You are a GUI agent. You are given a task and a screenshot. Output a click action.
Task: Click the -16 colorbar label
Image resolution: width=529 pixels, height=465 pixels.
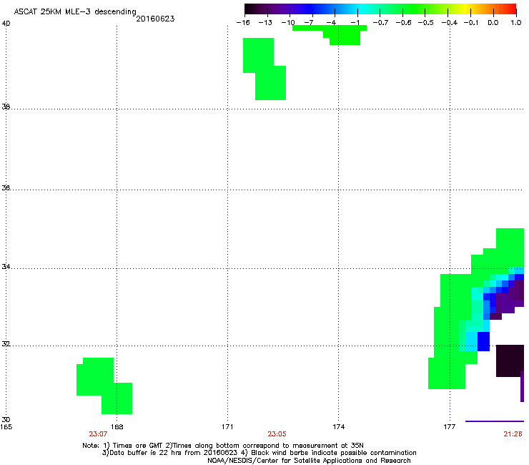coord(243,23)
